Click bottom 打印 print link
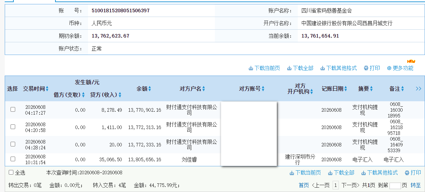Screen dimensions: 425x192 point(413,172)
